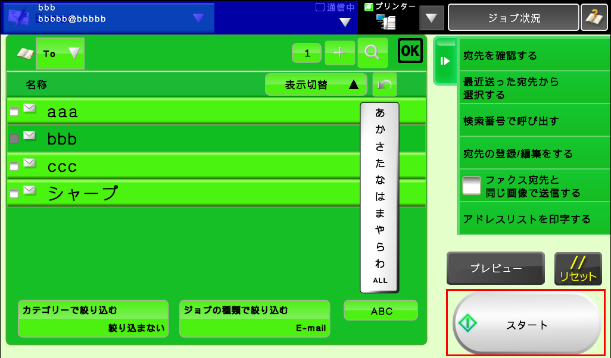Click the プレビュー preview button
Viewport: 611px width, 358px height.
click(x=495, y=269)
